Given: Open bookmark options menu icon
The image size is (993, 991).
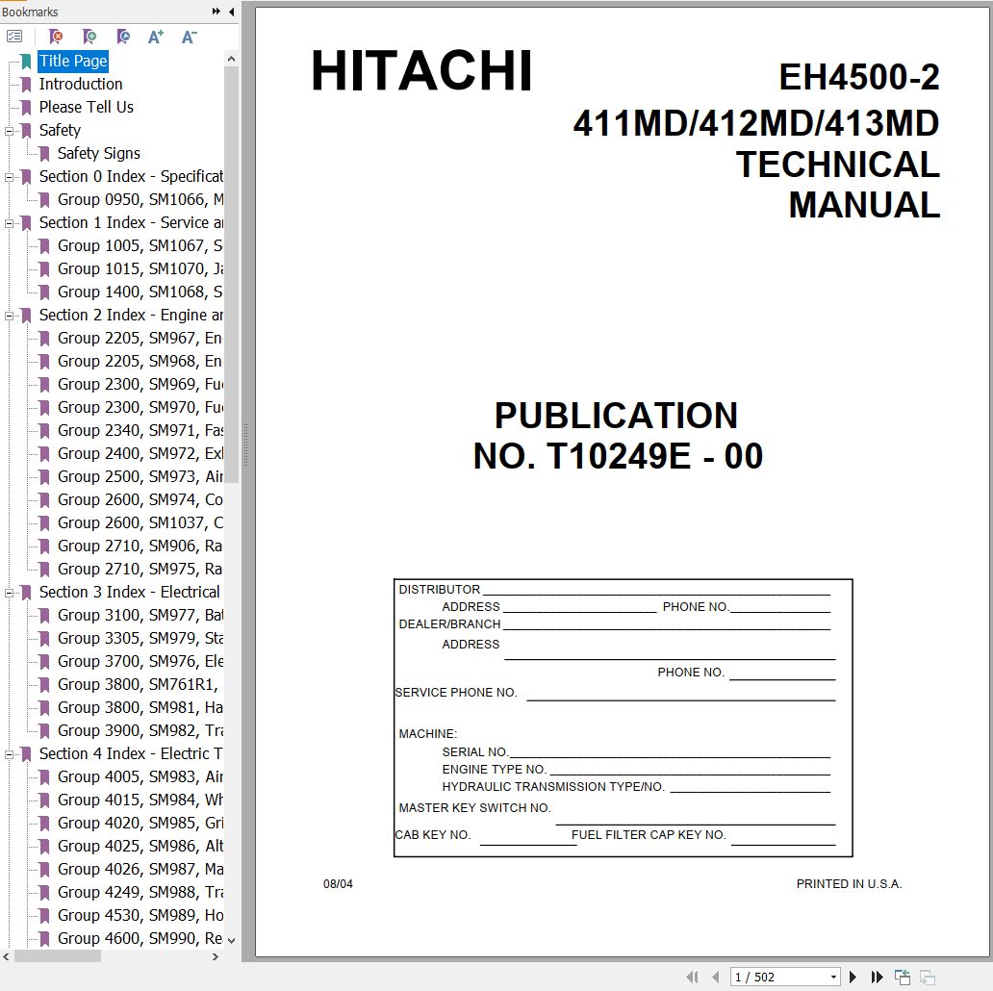Looking at the screenshot, I should coord(13,37).
